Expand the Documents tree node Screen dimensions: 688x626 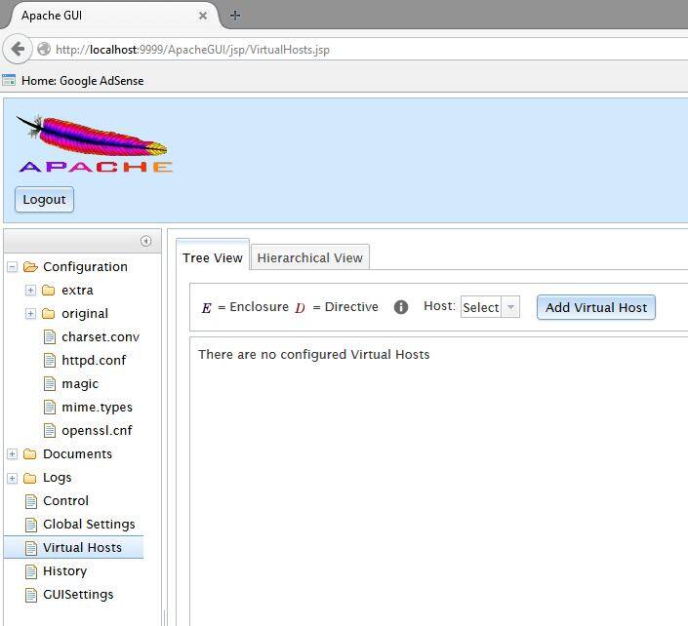point(13,454)
